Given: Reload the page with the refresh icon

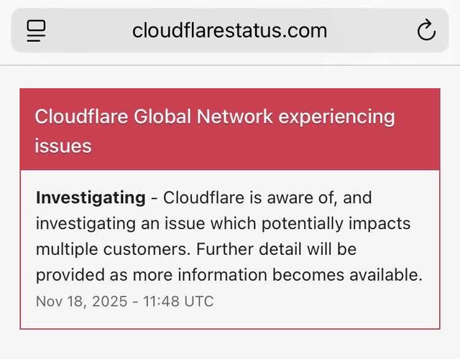Looking at the screenshot, I should (x=426, y=30).
